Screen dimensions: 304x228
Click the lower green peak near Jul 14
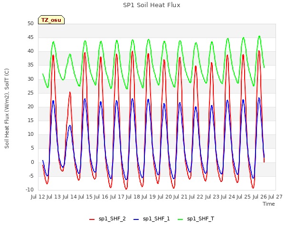coord(70,54)
